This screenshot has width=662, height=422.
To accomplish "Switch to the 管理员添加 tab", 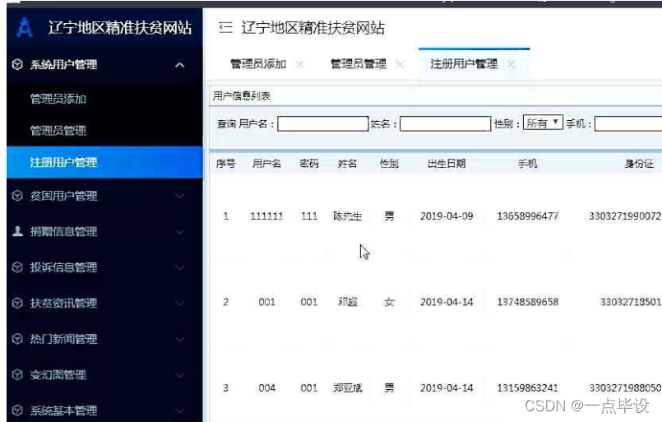I will (258, 64).
